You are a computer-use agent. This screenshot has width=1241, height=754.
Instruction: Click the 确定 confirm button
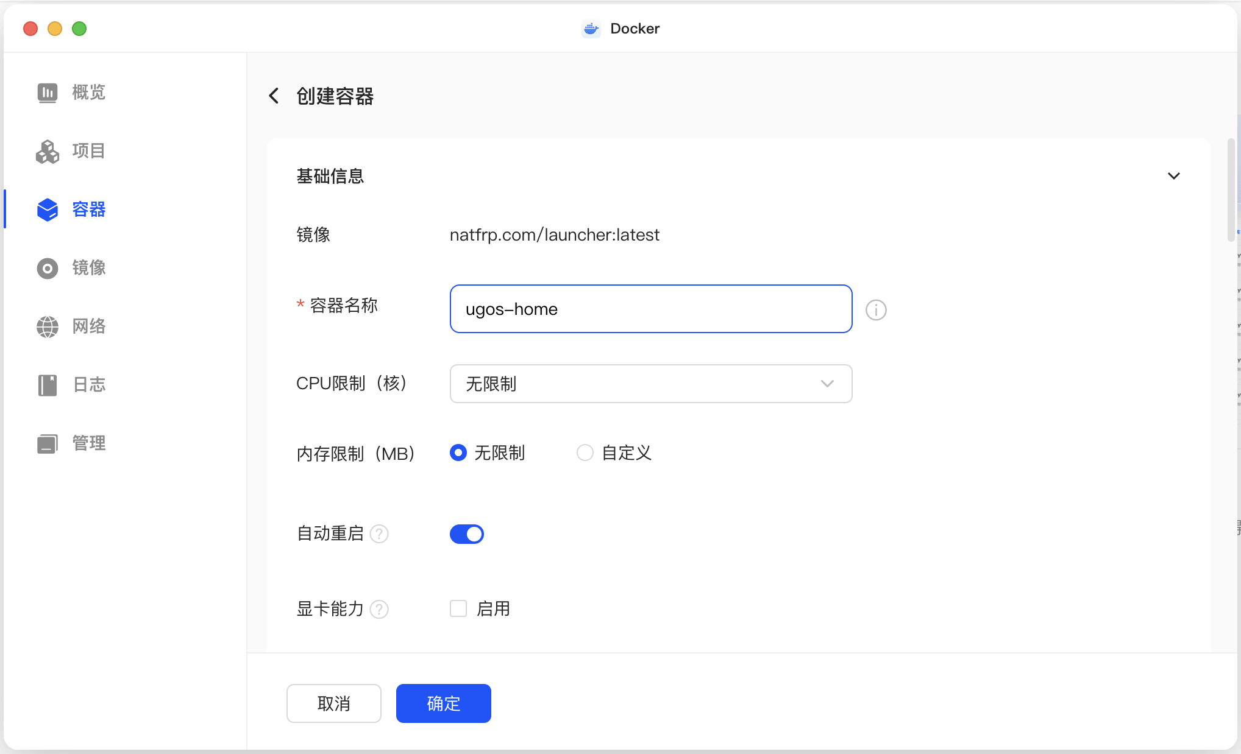pos(444,703)
